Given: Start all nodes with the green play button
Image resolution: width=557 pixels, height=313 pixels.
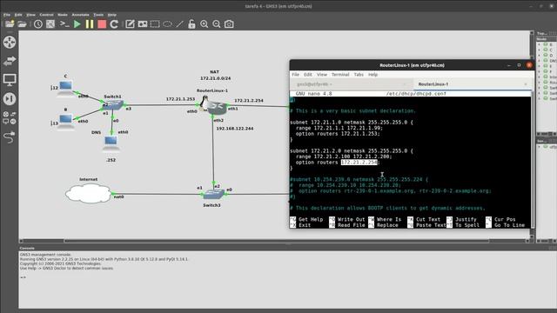Looking at the screenshot, I should [77, 23].
